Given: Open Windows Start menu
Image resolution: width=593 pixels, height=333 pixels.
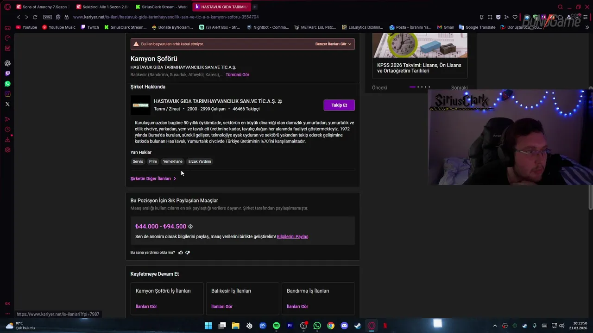Looking at the screenshot, I should [x=208, y=326].
